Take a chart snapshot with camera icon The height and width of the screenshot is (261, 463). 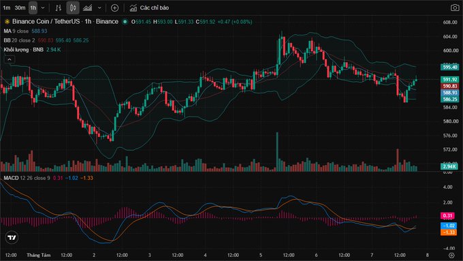pyautogui.click(x=455, y=7)
